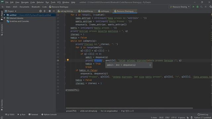
Task: Start debugging with the bug icon
Action: click(x=197, y=7)
